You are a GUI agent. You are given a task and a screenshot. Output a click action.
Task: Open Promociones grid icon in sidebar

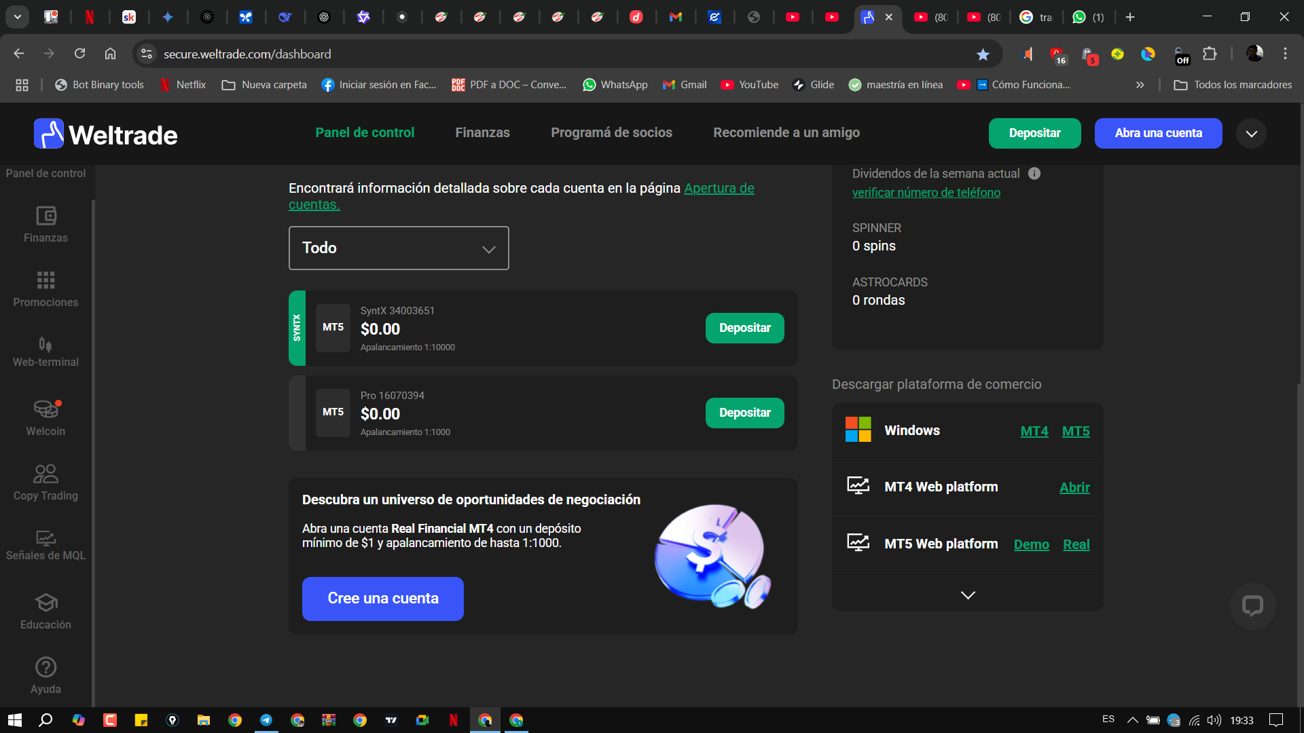[x=46, y=280]
